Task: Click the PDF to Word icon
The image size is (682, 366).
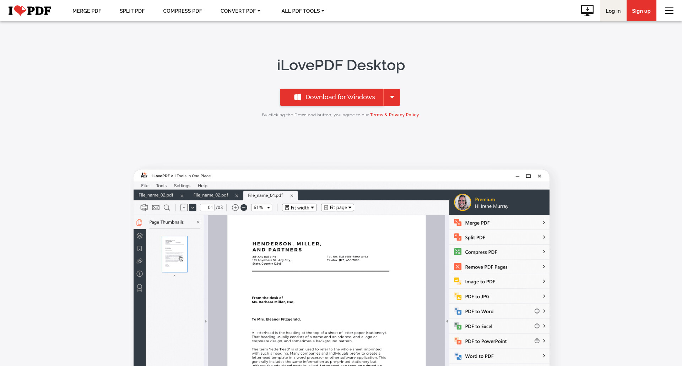Action: click(x=458, y=311)
